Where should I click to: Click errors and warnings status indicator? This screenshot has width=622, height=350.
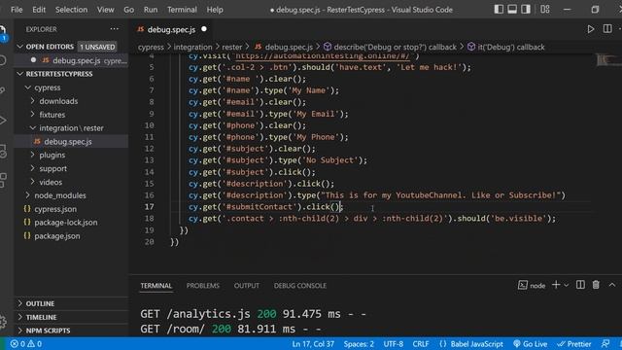click(x=26, y=344)
